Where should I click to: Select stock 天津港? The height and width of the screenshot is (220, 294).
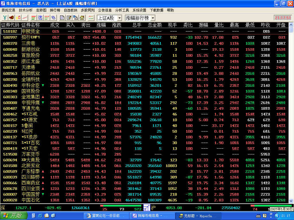click(x=28, y=67)
